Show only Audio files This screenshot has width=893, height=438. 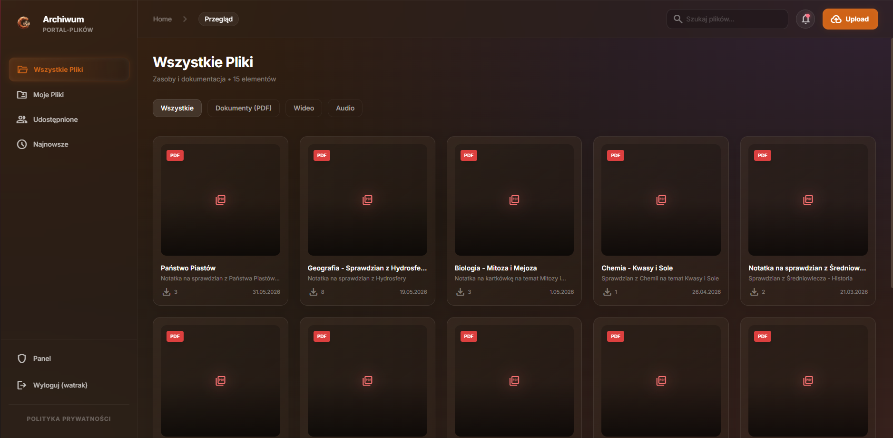[345, 108]
